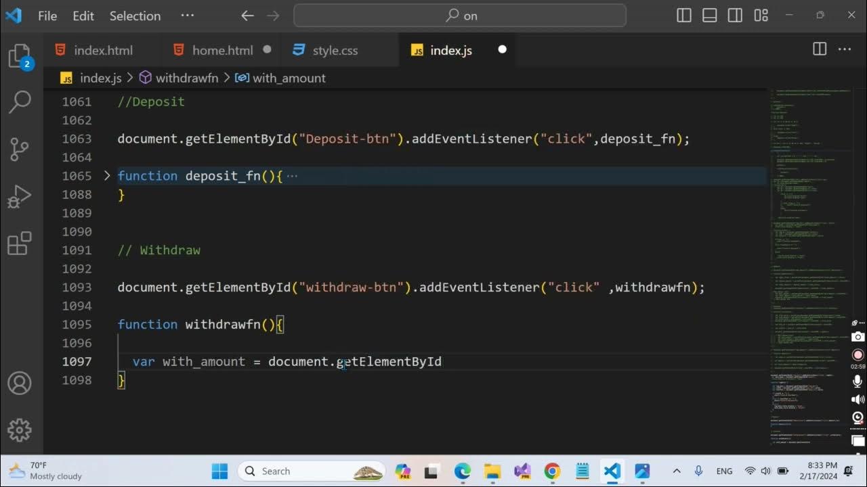
Task: Click the recorder screenshot camera icon
Action: [858, 337]
